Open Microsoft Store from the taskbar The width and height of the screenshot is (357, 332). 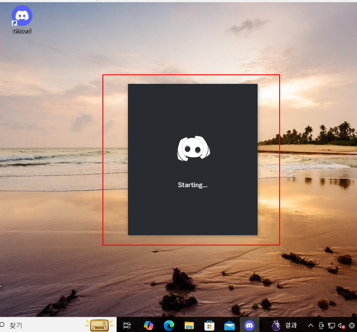pos(209,326)
